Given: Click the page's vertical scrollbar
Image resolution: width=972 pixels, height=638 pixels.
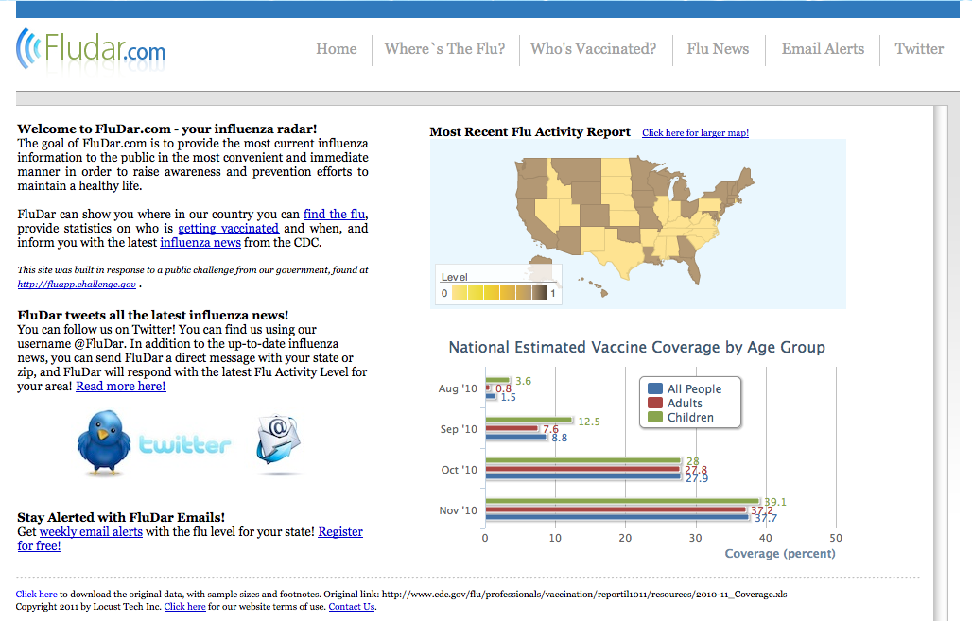Looking at the screenshot, I should pyautogui.click(x=941, y=362).
